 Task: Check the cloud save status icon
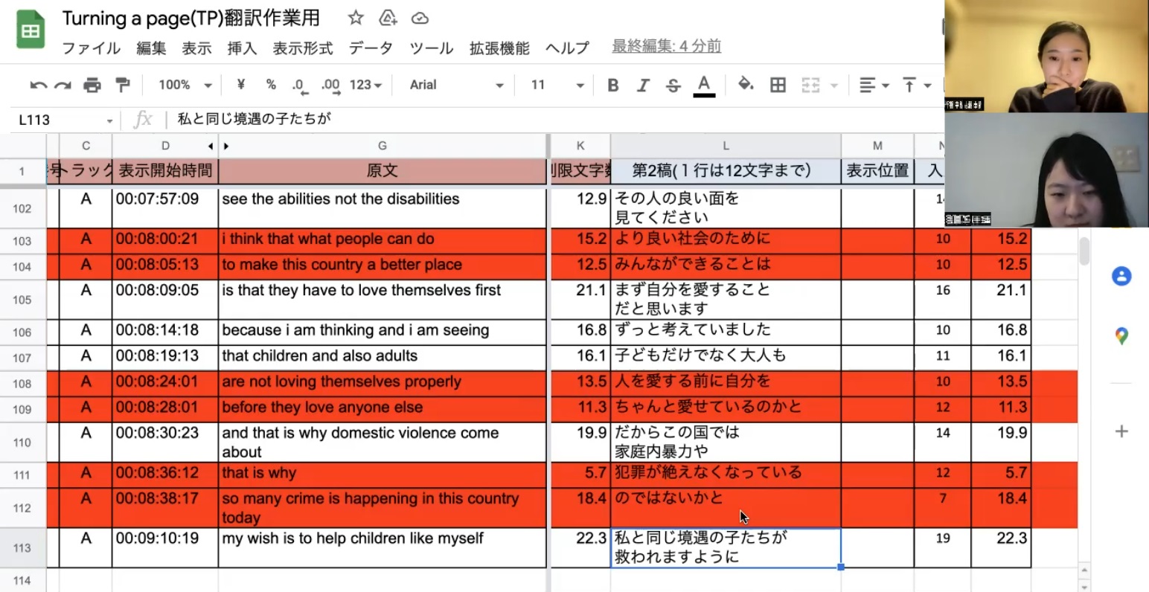[420, 18]
